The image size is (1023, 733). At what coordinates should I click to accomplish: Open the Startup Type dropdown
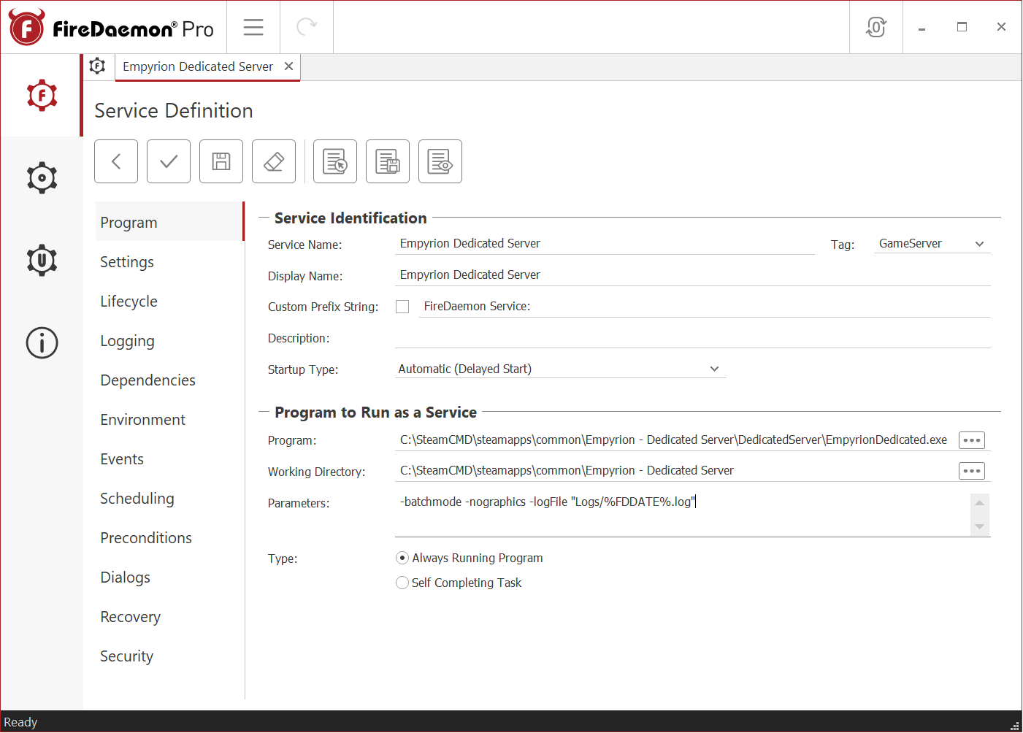(x=560, y=369)
